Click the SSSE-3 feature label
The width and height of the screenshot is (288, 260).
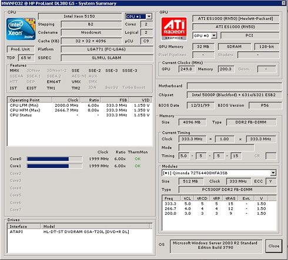pos(130,70)
